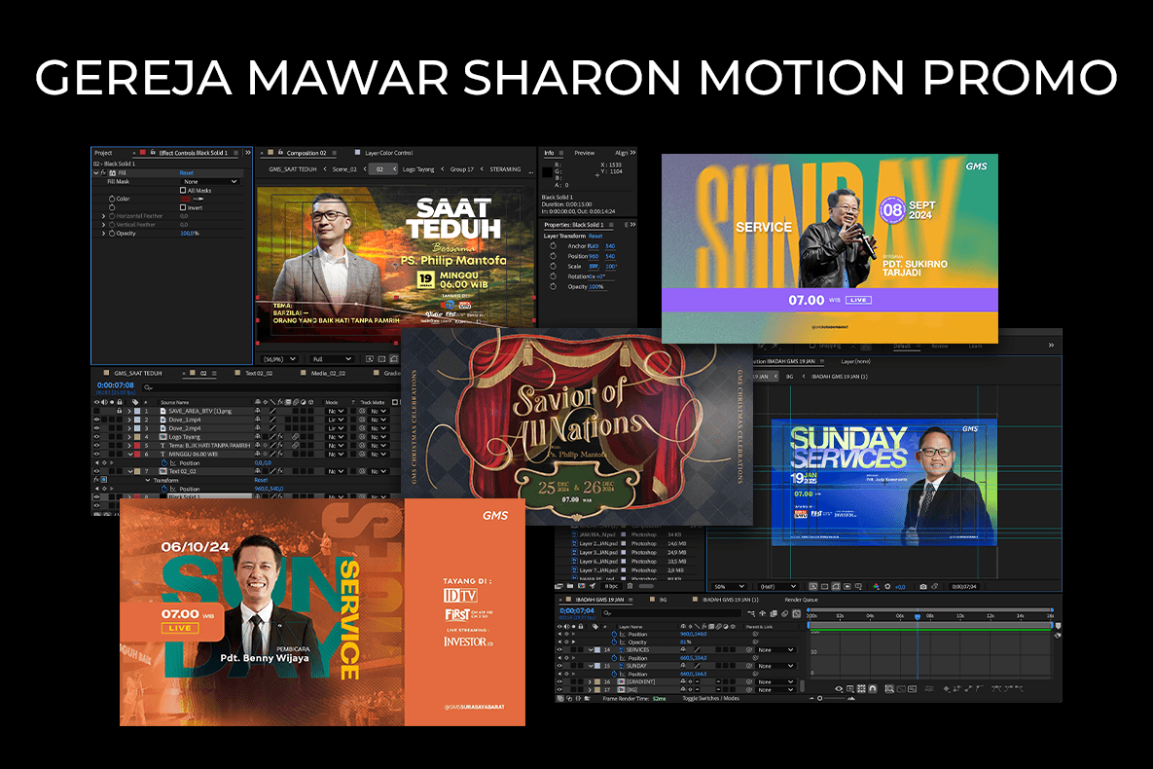
Task: Collapse the Transform group under Text 02_02
Action: pos(148,481)
